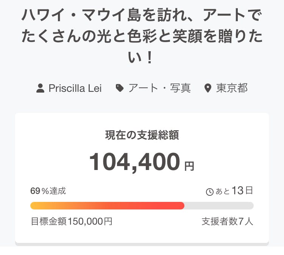
Task: Click the 150,000円 figure in the goal line
Action: coord(90,222)
